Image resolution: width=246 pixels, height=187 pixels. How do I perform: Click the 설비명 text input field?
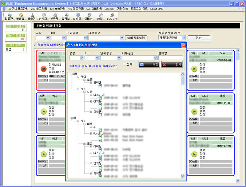coord(171,58)
